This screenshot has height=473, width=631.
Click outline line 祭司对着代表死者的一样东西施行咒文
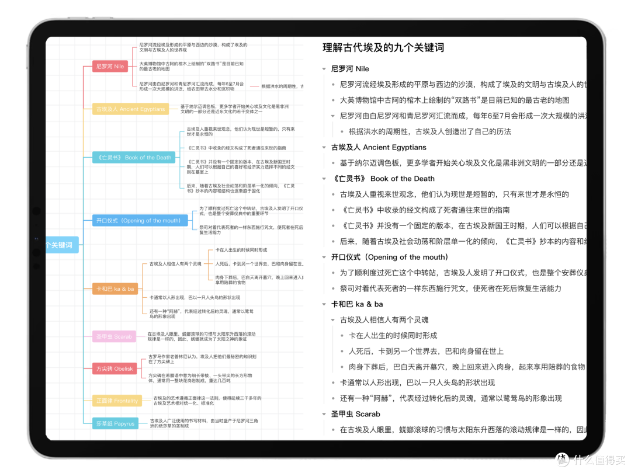pyautogui.click(x=450, y=289)
